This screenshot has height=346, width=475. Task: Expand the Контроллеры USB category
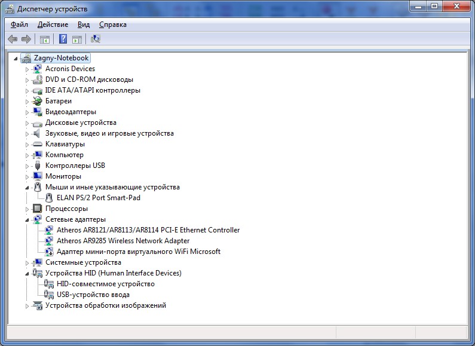[x=27, y=166]
